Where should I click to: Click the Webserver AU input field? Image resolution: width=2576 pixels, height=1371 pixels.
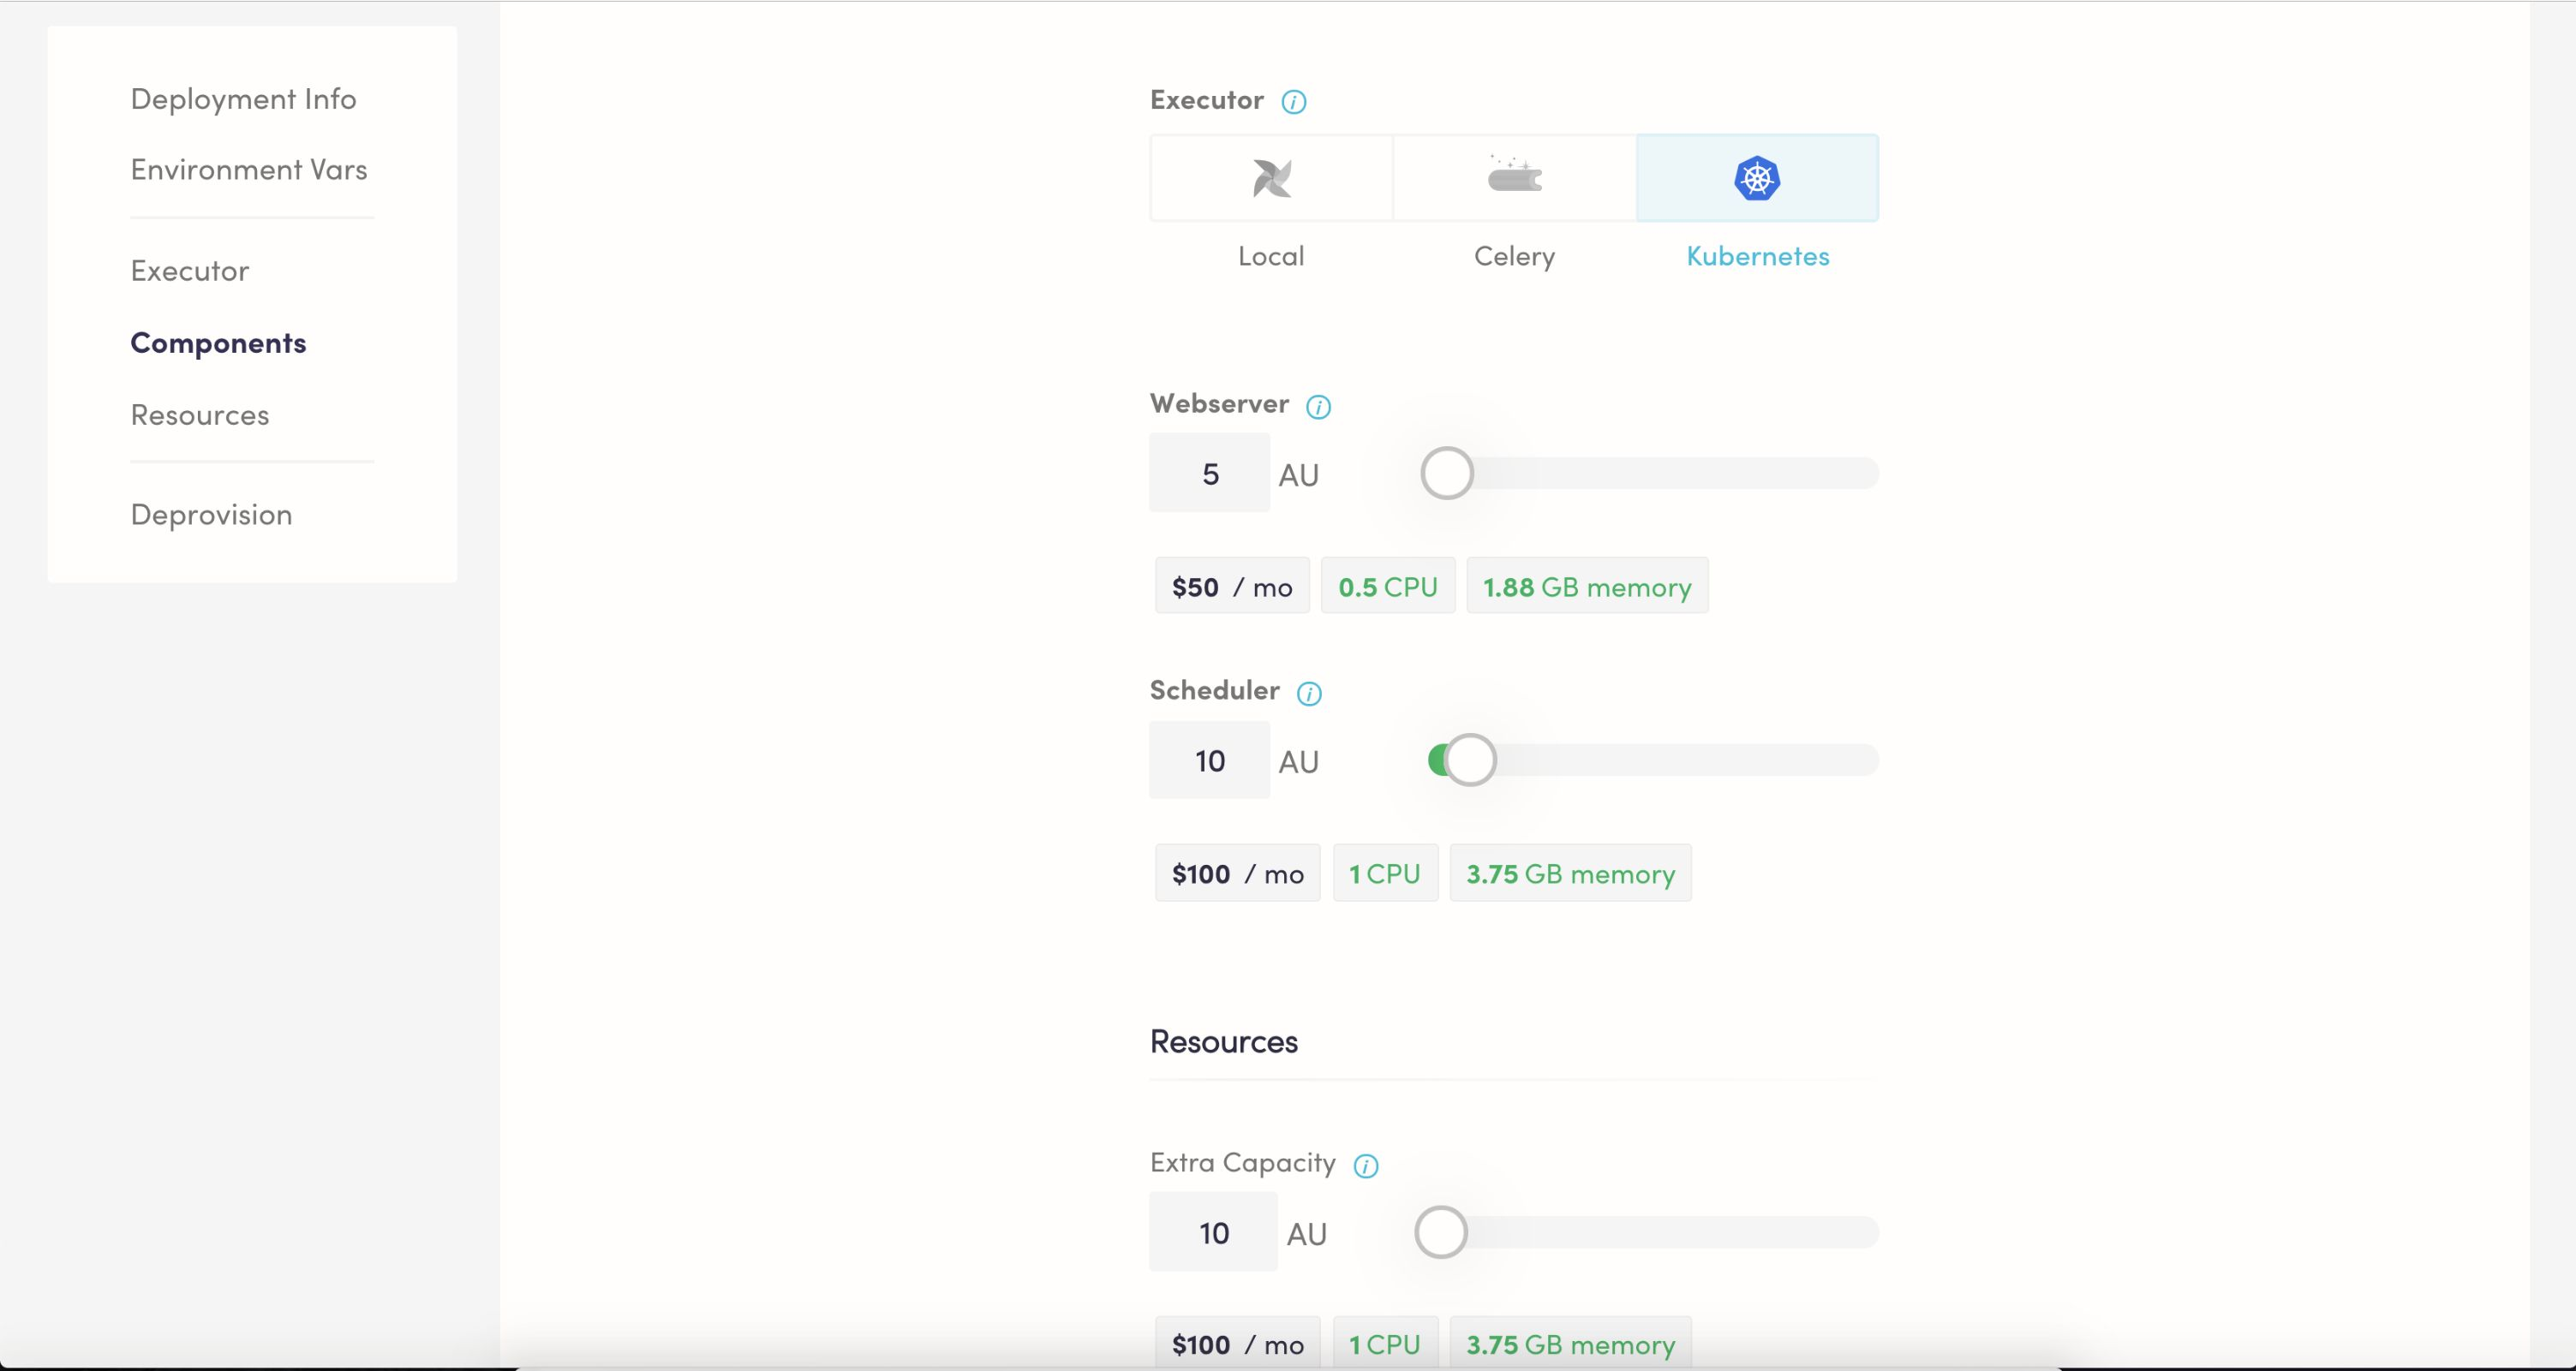1208,473
